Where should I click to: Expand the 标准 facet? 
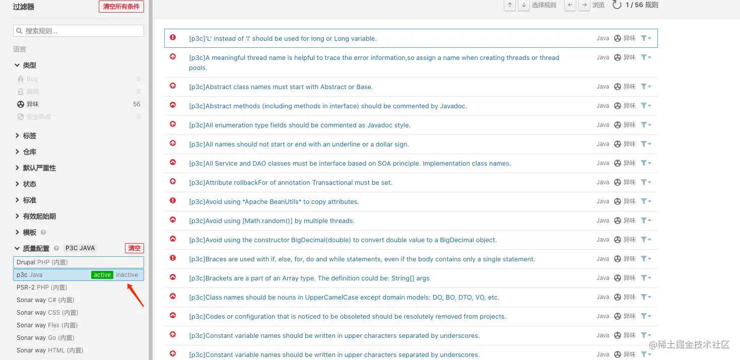pos(26,200)
